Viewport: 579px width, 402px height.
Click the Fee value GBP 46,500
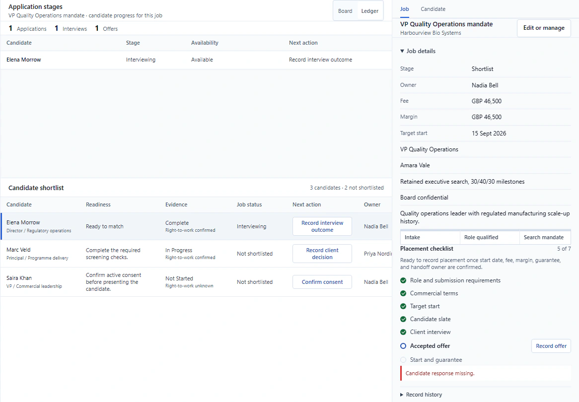[x=486, y=101]
